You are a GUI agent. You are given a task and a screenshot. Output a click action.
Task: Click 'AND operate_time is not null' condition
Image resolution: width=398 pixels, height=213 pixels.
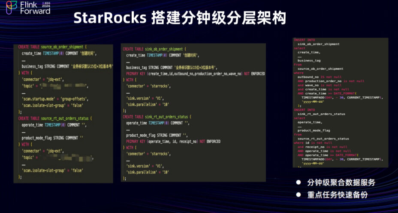[324, 151]
